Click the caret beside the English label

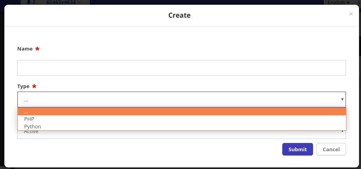(x=348, y=2)
